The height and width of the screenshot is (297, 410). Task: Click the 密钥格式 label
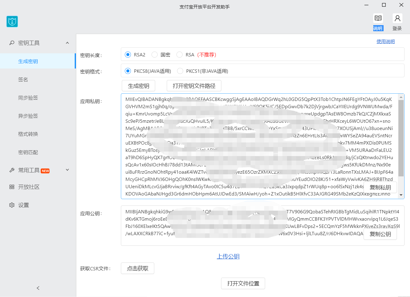point(91,72)
